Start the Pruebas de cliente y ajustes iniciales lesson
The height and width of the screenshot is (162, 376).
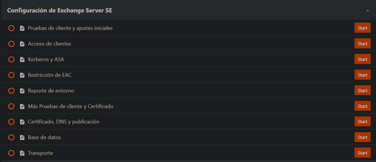coord(362,28)
